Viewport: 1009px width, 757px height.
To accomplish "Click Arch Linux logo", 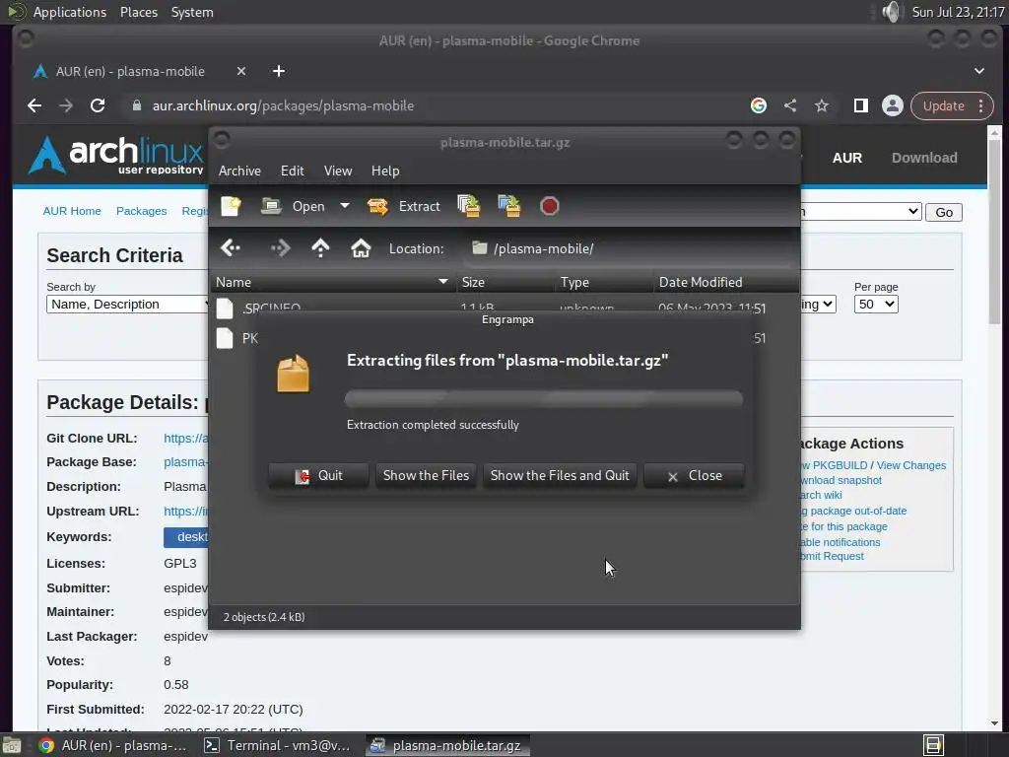I will coord(116,155).
